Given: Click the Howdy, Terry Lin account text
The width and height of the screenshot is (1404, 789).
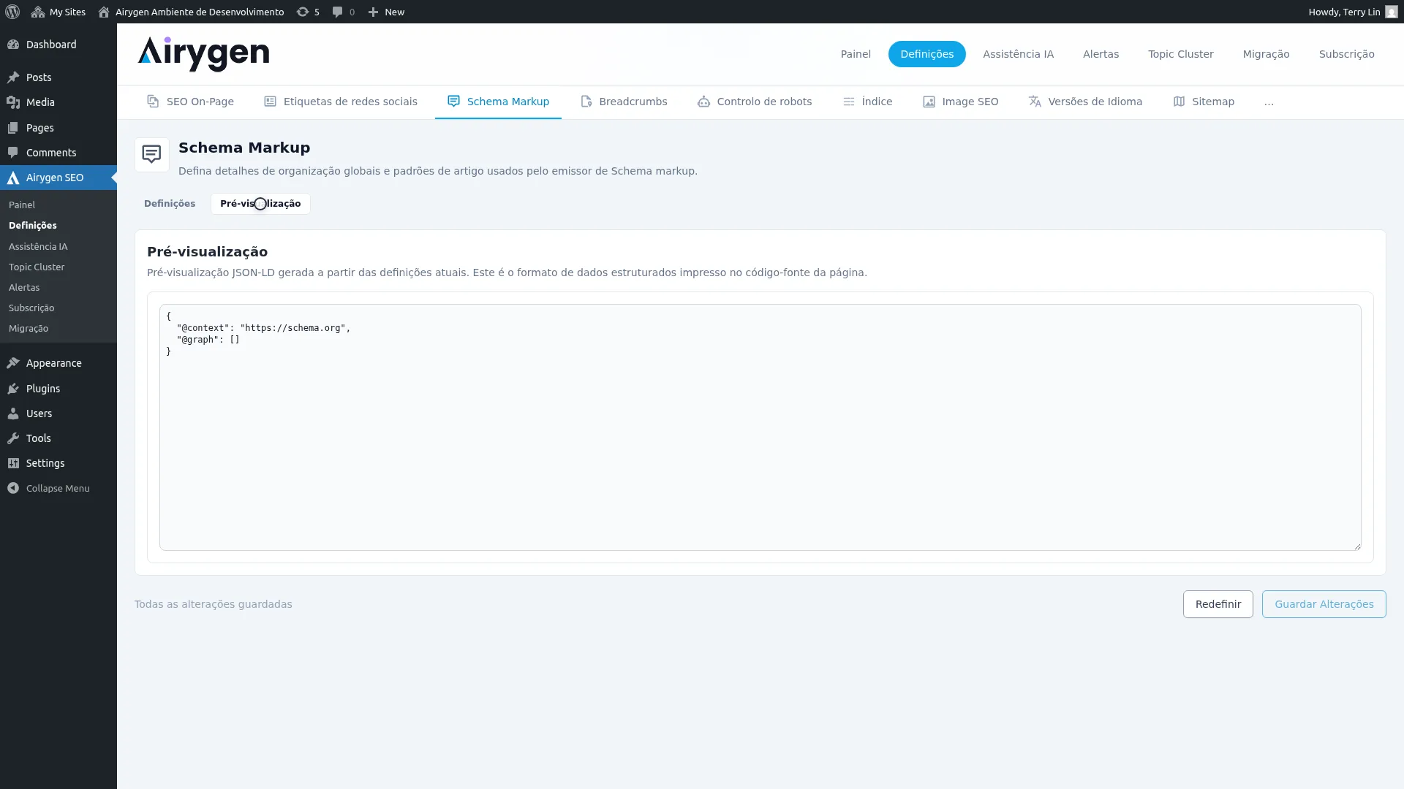Looking at the screenshot, I should [x=1344, y=12].
